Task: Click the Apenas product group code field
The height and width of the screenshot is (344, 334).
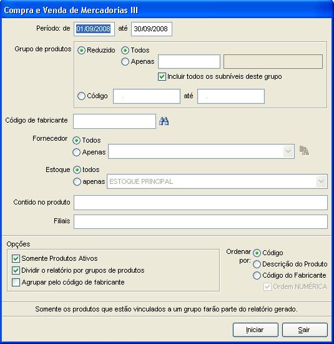Action: (189, 62)
